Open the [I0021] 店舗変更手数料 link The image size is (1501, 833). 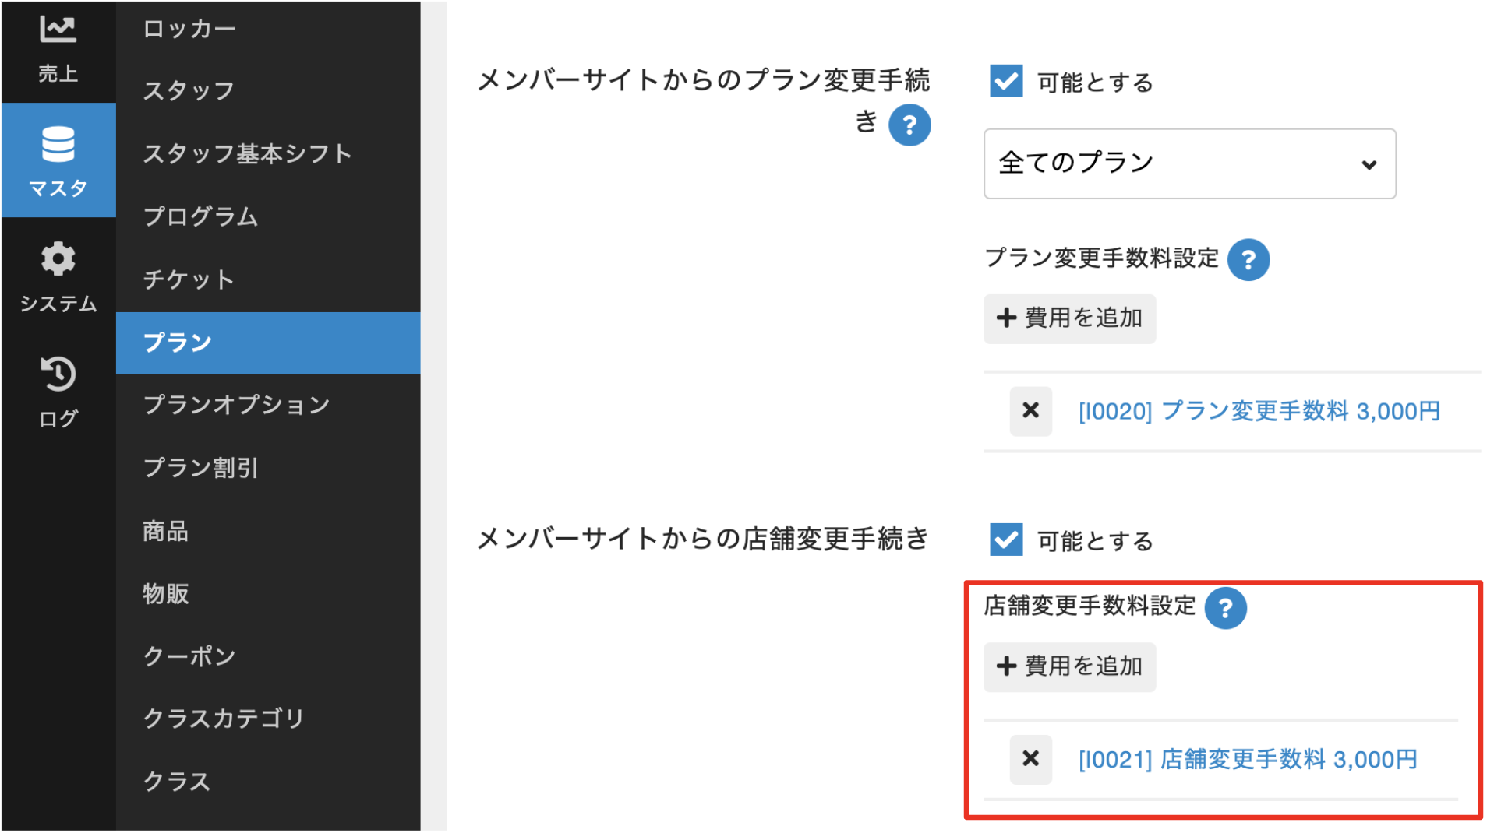[1247, 760]
